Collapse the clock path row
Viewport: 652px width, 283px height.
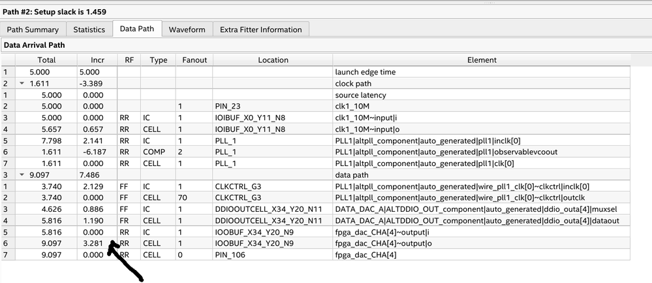[21, 84]
